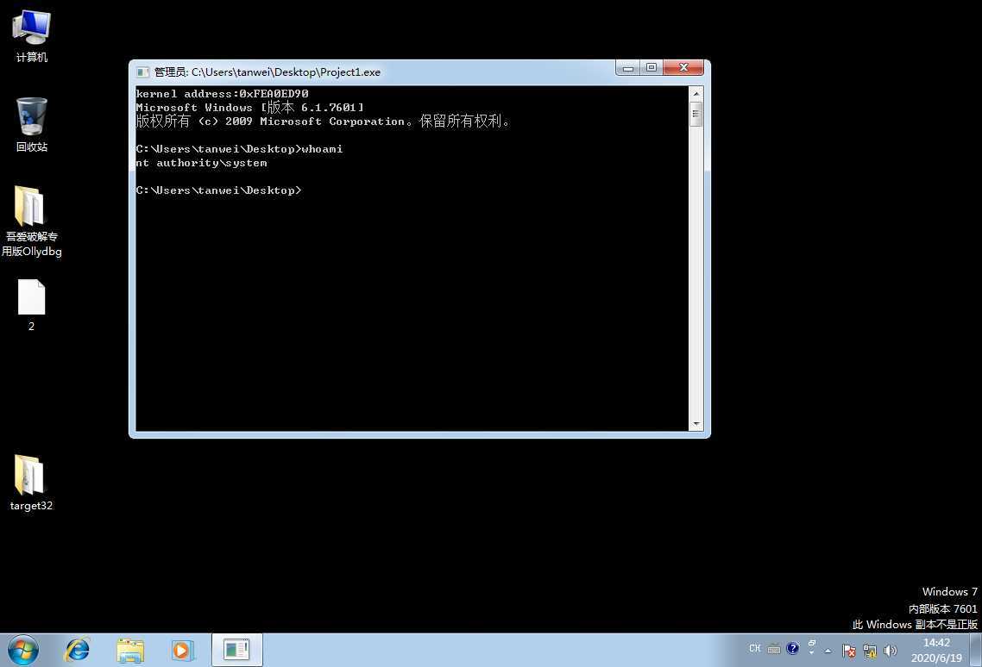Launch Internet Explorer from the taskbar
Viewport: 982px width, 667px height.
click(x=78, y=650)
